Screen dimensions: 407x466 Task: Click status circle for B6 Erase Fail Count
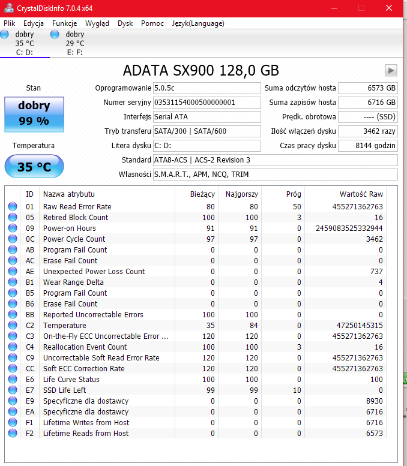pyautogui.click(x=13, y=303)
